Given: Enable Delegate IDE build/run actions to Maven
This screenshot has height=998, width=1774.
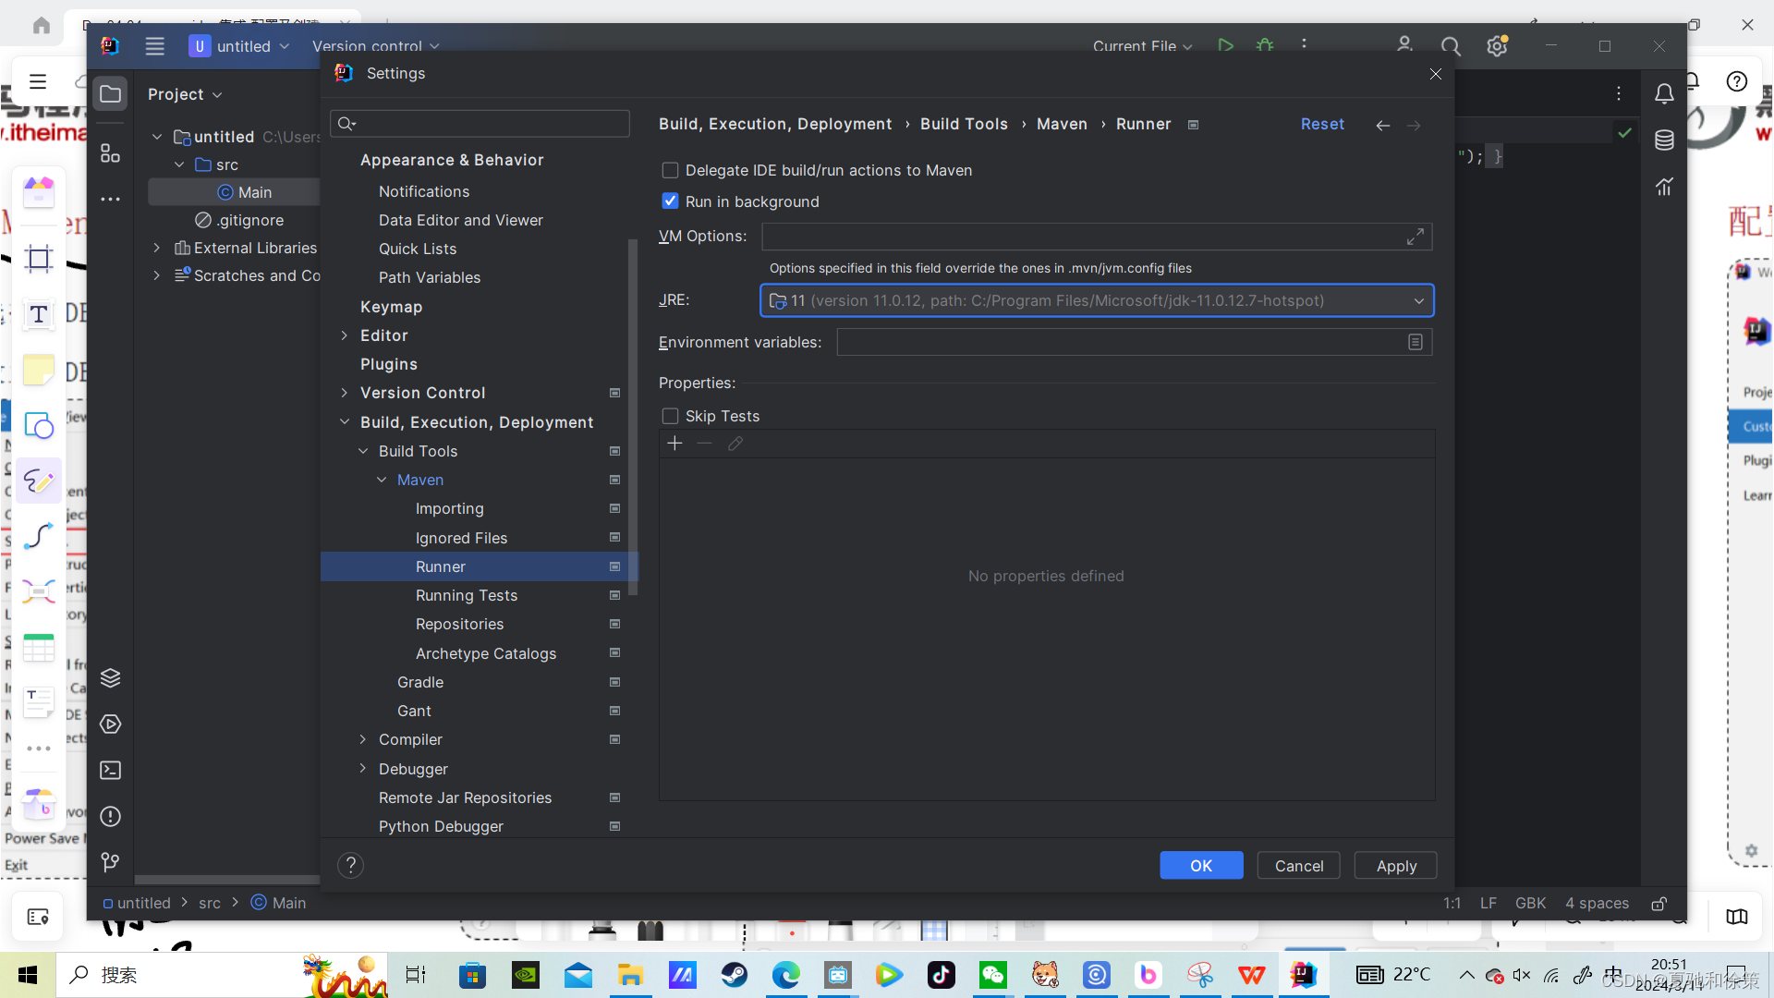Looking at the screenshot, I should point(670,171).
